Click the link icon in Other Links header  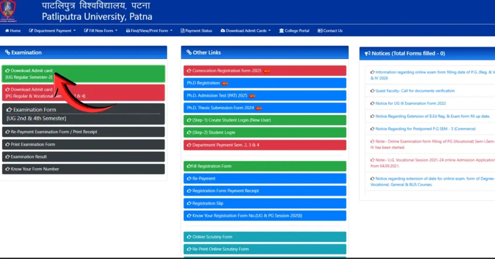189,52
